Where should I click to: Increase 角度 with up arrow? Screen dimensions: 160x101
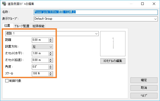(x=50, y=66)
